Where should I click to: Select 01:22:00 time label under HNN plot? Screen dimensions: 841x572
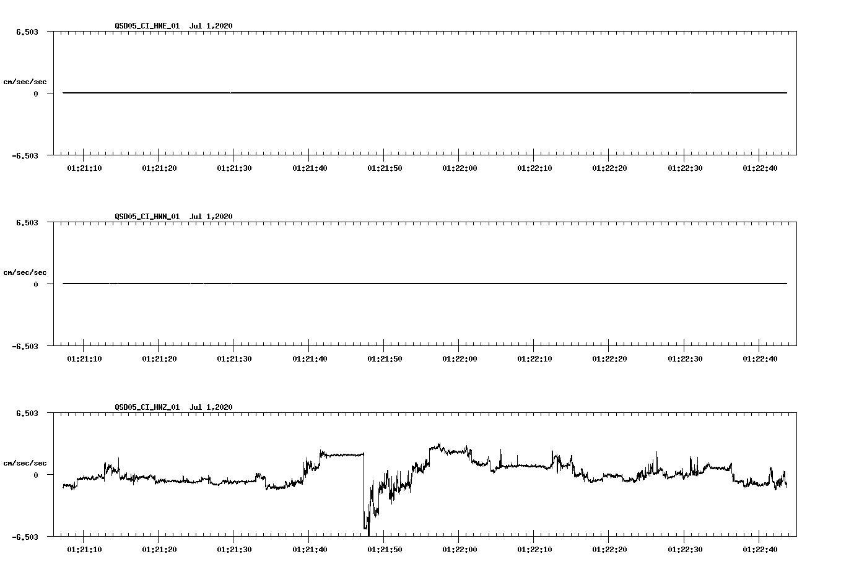tap(460, 359)
